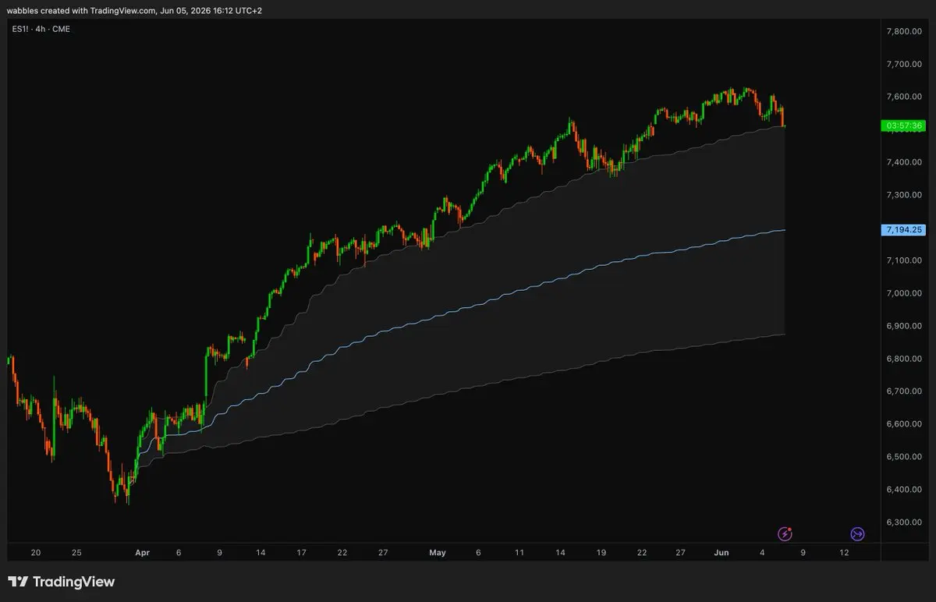
Task: Click the '12' date label on time axis
Action: pyautogui.click(x=844, y=553)
